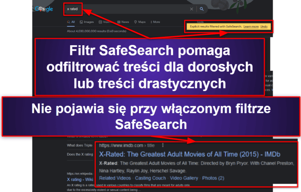Viewport: 301px width, 192px height.
Task: Click the Google logo
Action: click(x=44, y=9)
